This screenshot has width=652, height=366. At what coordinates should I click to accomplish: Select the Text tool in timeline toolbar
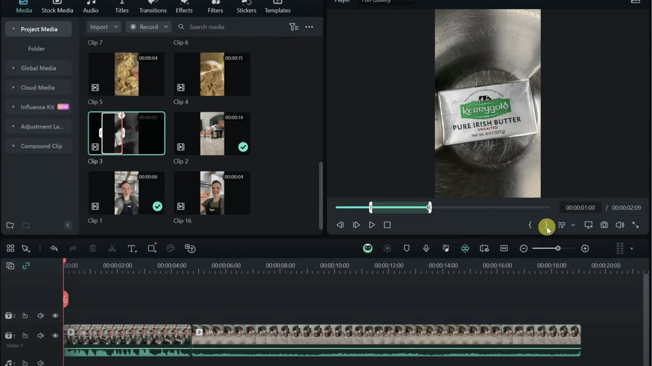point(132,249)
